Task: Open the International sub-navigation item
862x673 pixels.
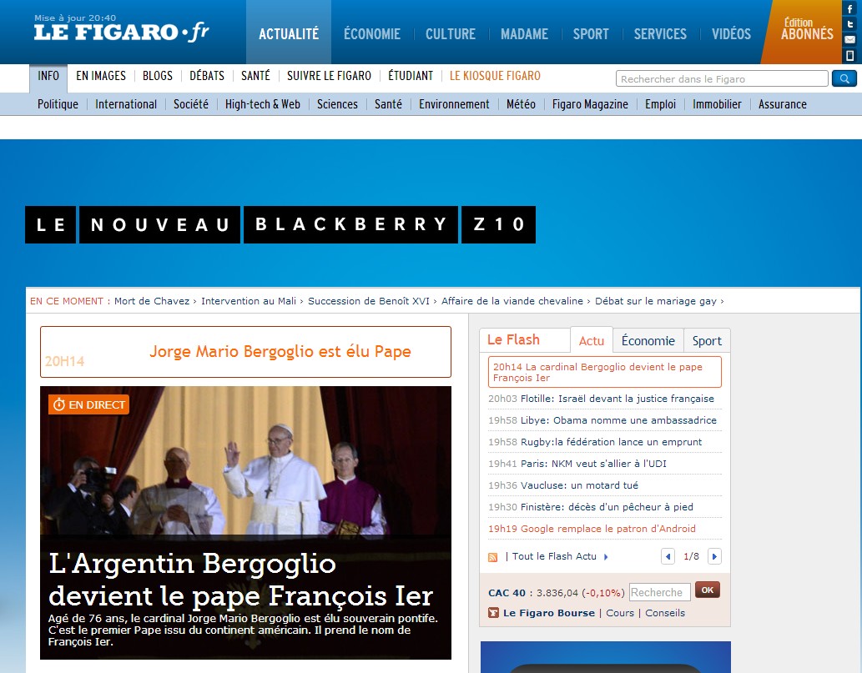Action: 126,104
